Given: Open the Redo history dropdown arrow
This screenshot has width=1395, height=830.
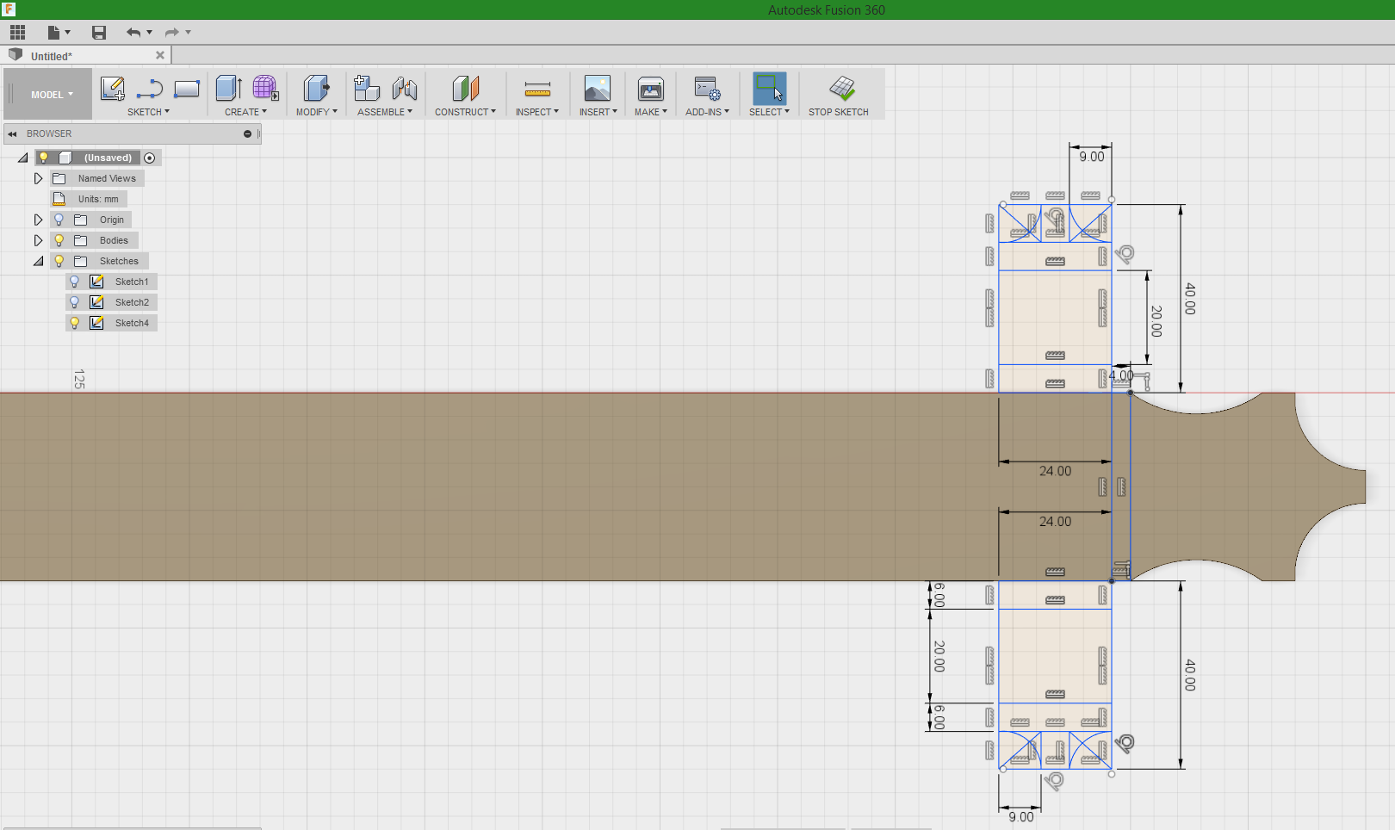Looking at the screenshot, I should pos(189,33).
